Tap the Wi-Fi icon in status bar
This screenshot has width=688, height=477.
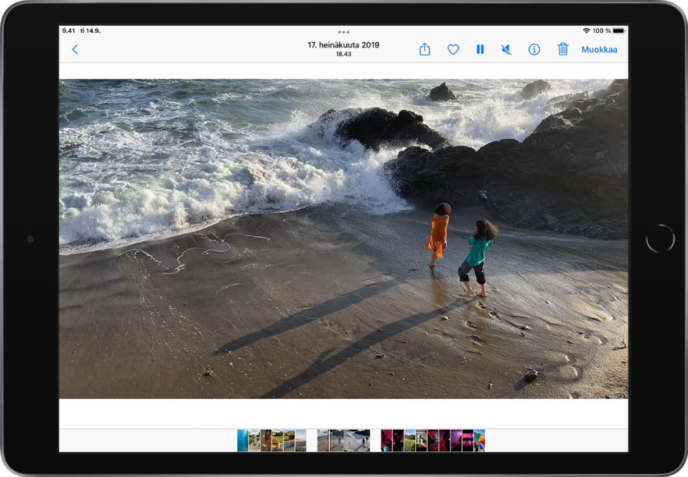click(x=586, y=31)
